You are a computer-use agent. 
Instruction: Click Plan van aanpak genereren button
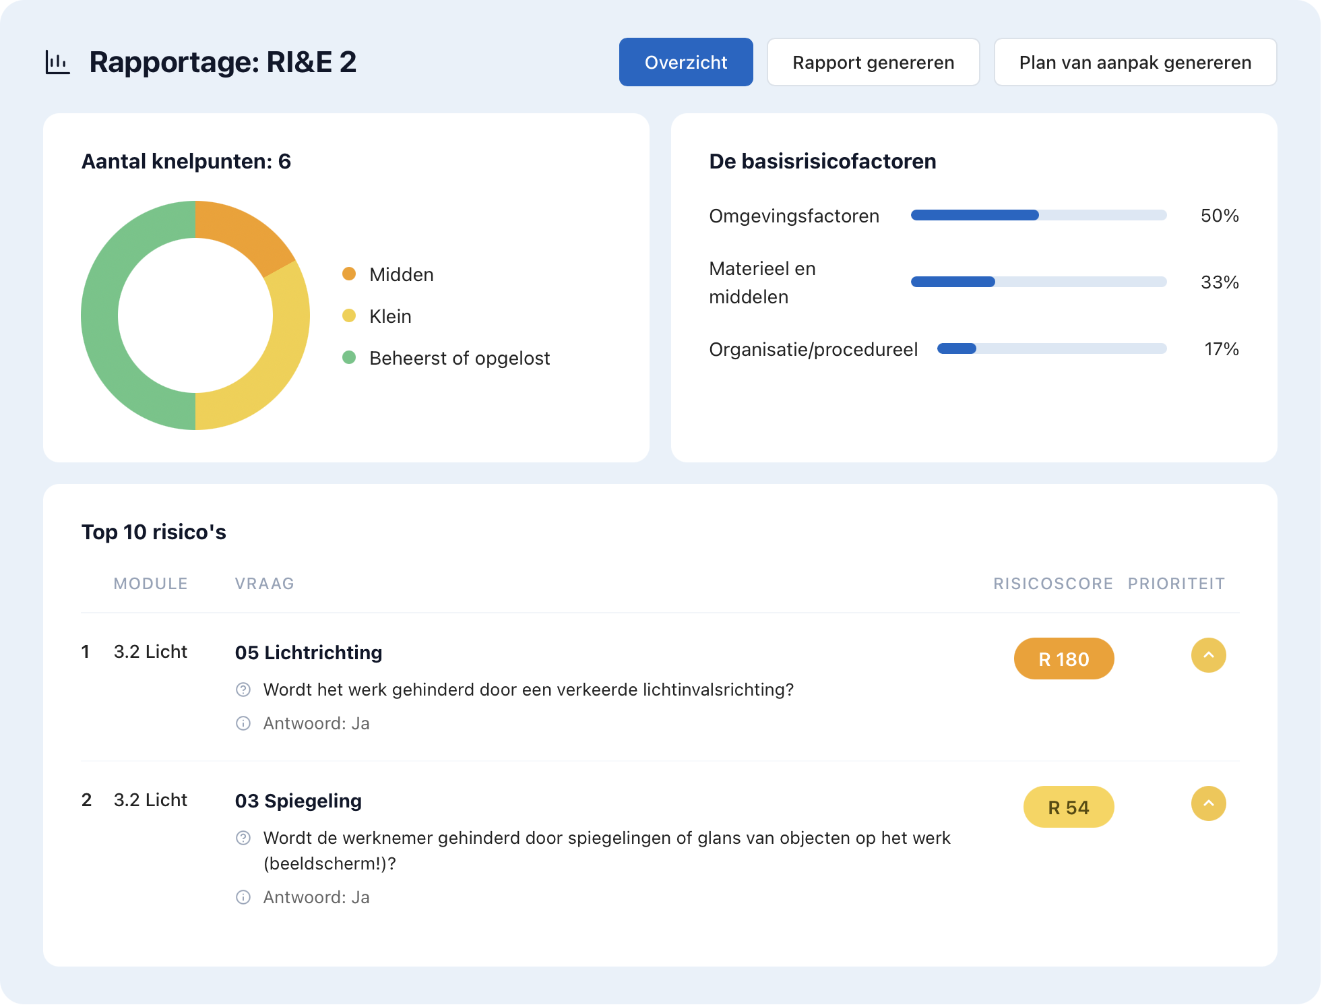1135,62
